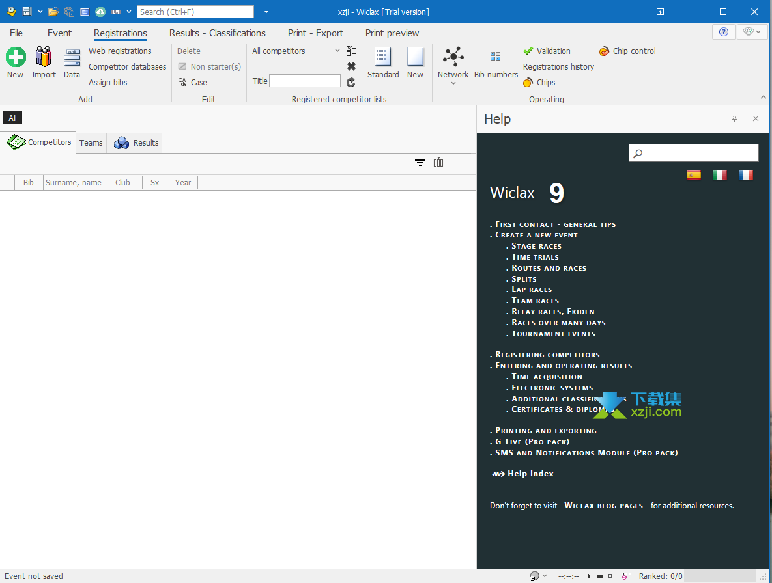This screenshot has width=772, height=583.
Task: Select the Teams tab
Action: (x=91, y=143)
